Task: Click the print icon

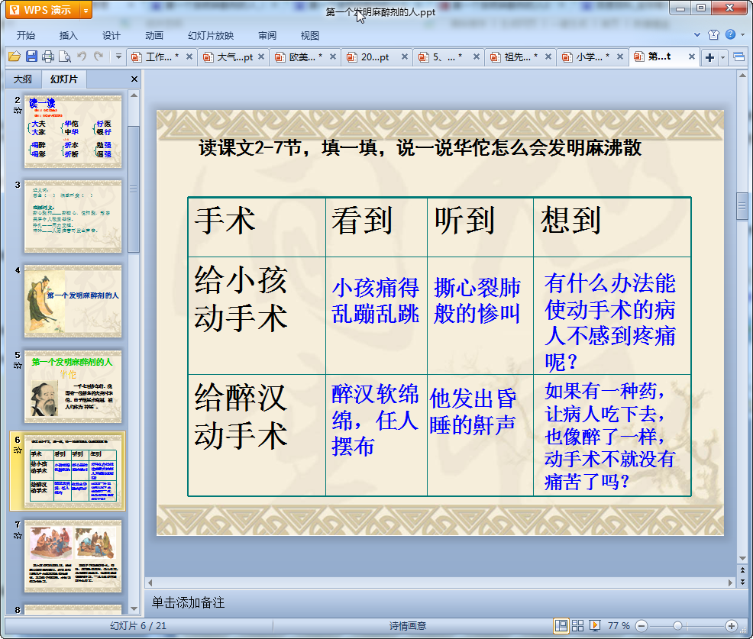Action: click(48, 56)
